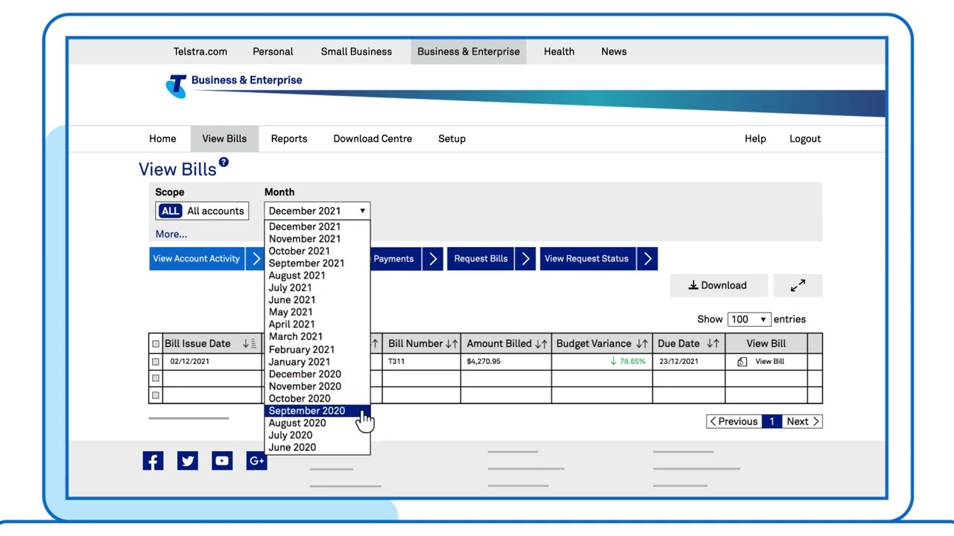The image size is (954, 536).
Task: Choose March 2021 in the month dropdown
Action: point(296,336)
